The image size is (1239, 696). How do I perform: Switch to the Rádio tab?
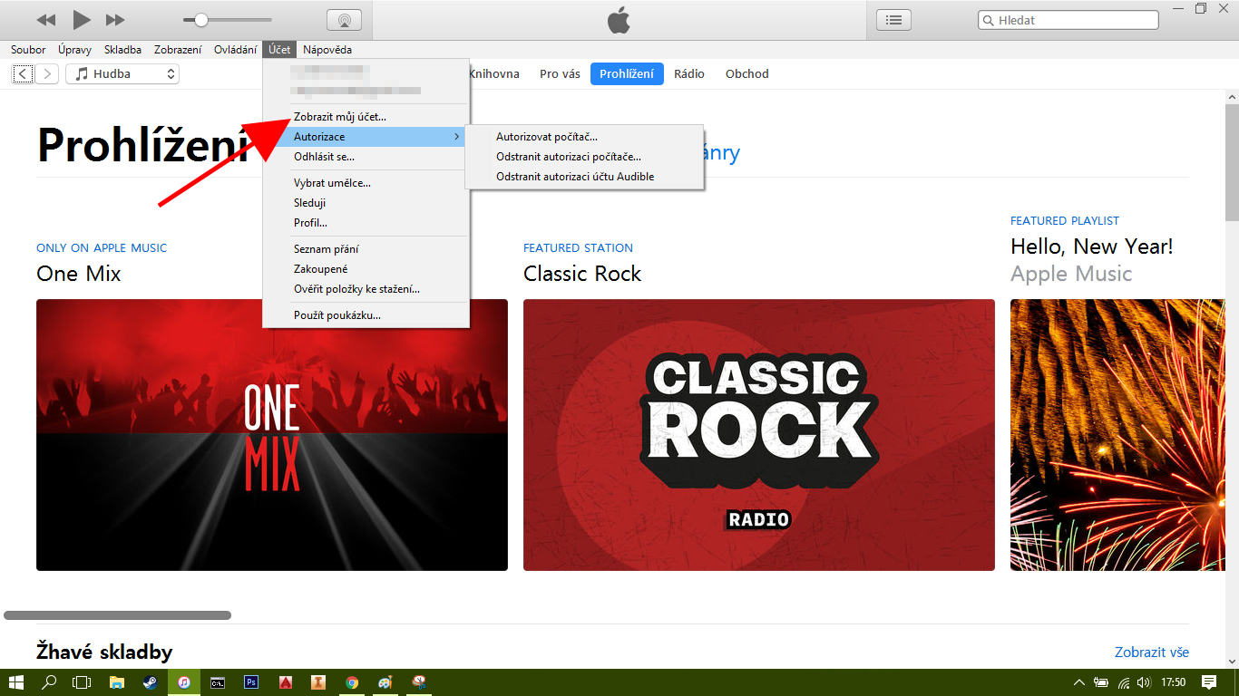pyautogui.click(x=689, y=74)
